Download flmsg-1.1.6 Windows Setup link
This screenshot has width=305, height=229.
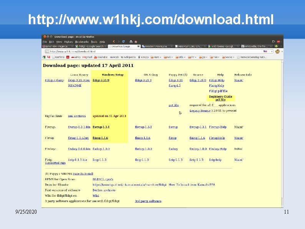pyautogui.click(x=100, y=138)
